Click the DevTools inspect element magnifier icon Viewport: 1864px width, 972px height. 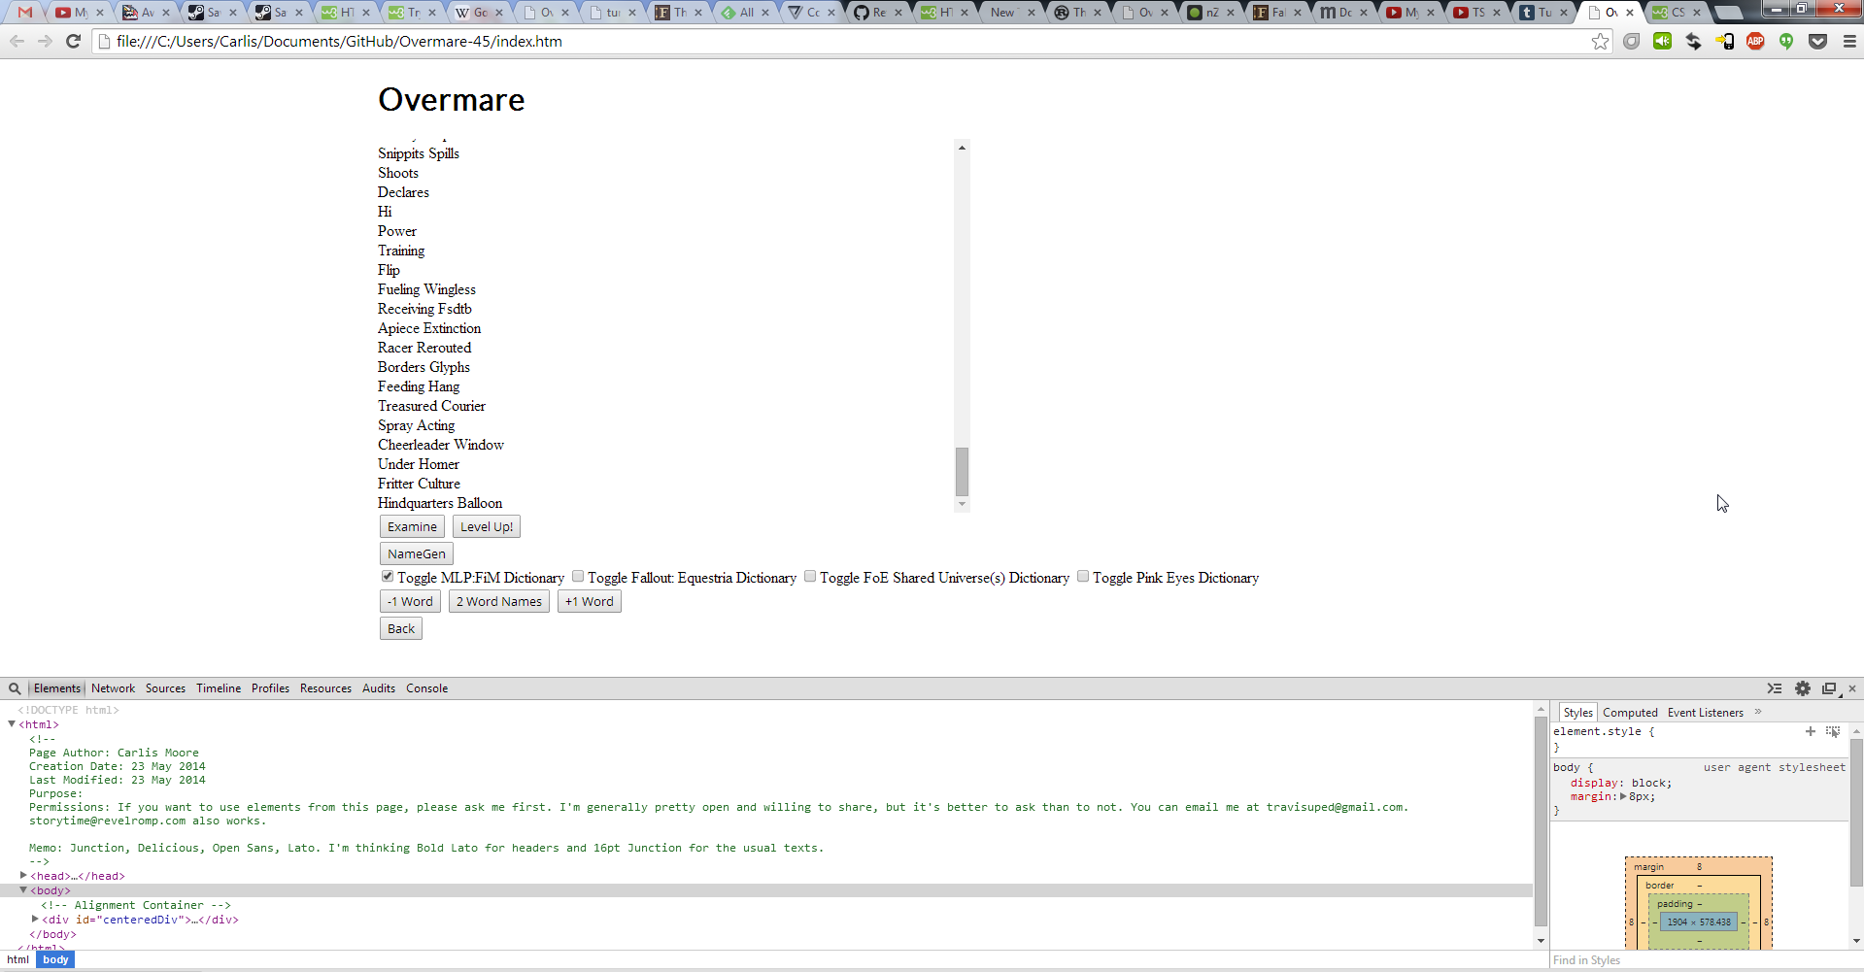(x=15, y=688)
